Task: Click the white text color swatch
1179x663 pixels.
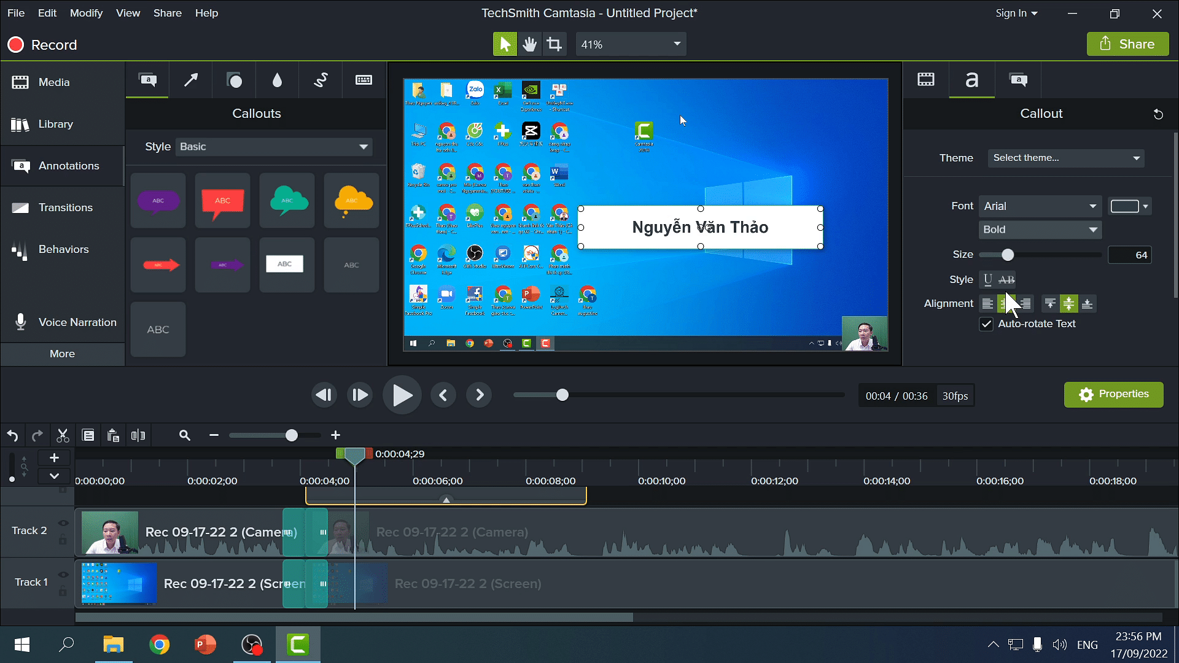Action: (x=1124, y=206)
